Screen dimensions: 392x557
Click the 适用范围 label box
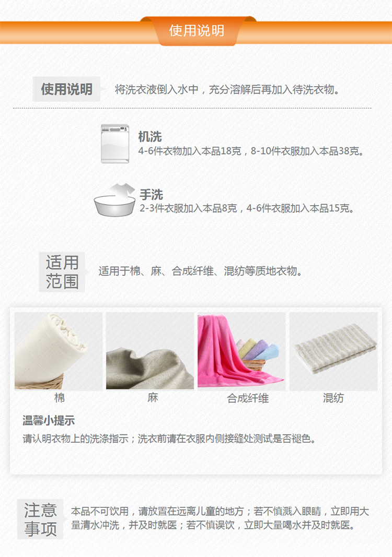[x=62, y=272]
